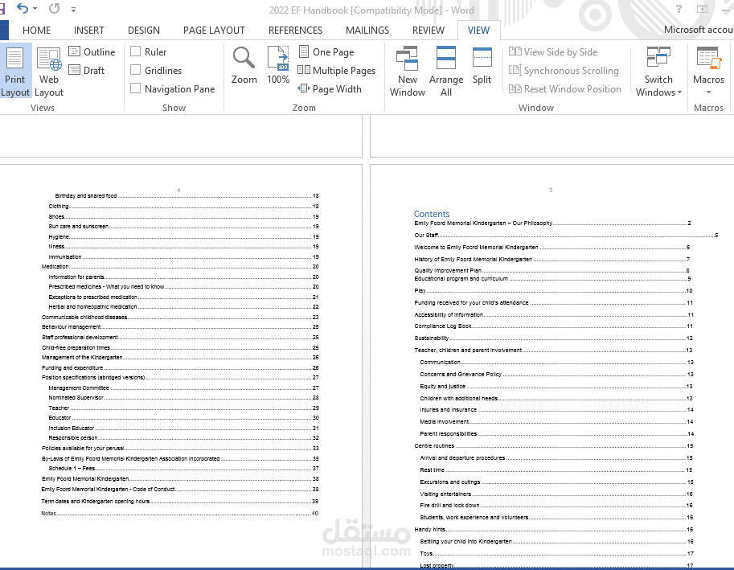Open Ribbon Display Options
734x570 pixels.
coord(702,9)
